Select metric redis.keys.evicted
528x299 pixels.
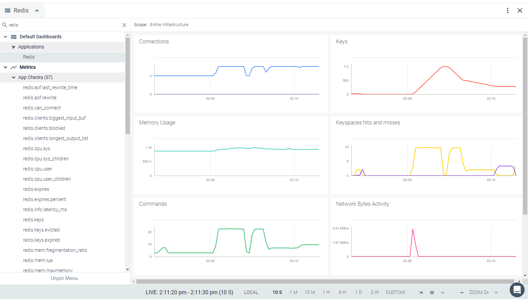click(41, 230)
